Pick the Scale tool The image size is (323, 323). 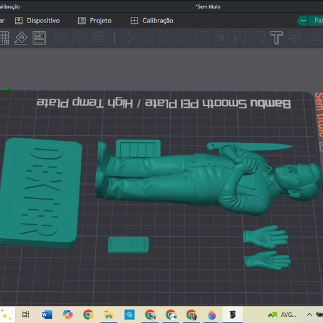165,38
